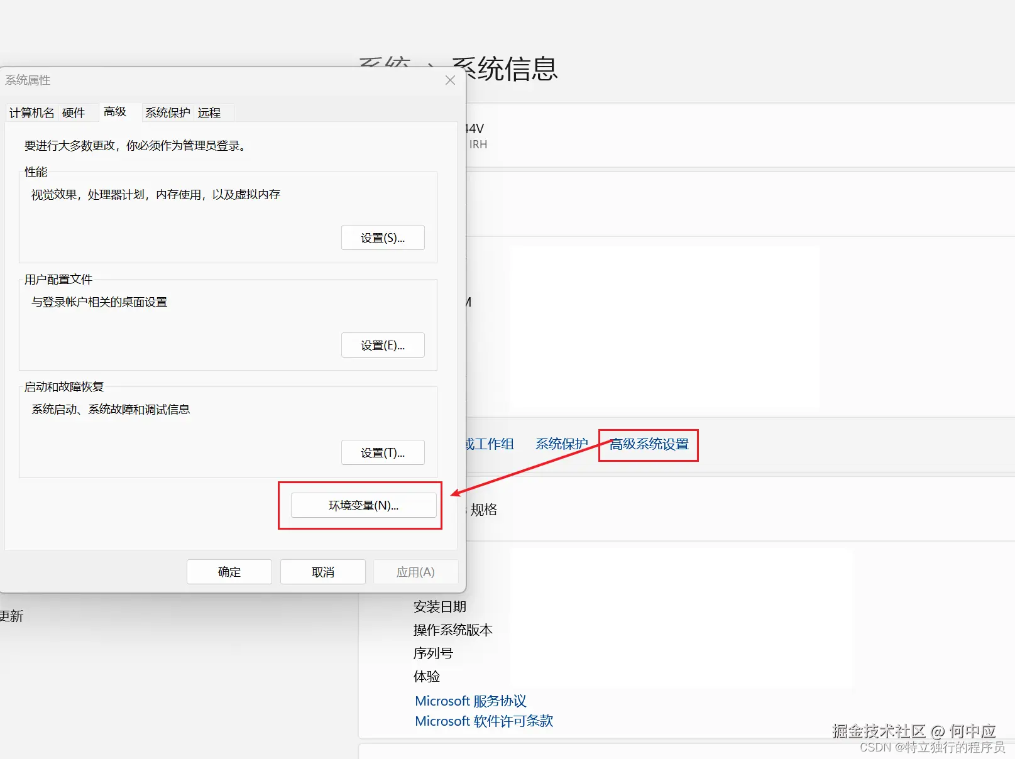Close the 系统属性 dialog

[x=449, y=80]
